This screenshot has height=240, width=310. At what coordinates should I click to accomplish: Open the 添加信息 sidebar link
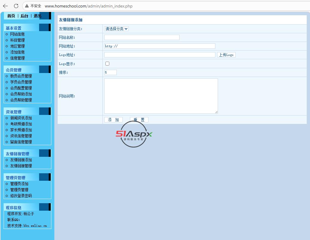[x=17, y=52]
